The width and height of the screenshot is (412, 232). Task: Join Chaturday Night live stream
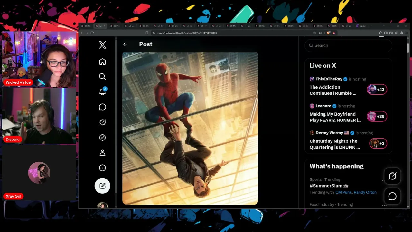coord(335,144)
